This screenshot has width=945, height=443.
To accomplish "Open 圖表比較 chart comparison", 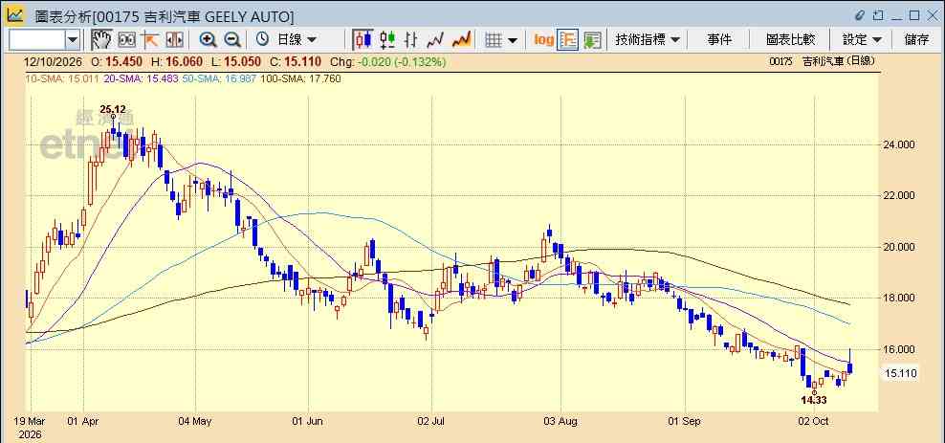I will click(x=790, y=40).
